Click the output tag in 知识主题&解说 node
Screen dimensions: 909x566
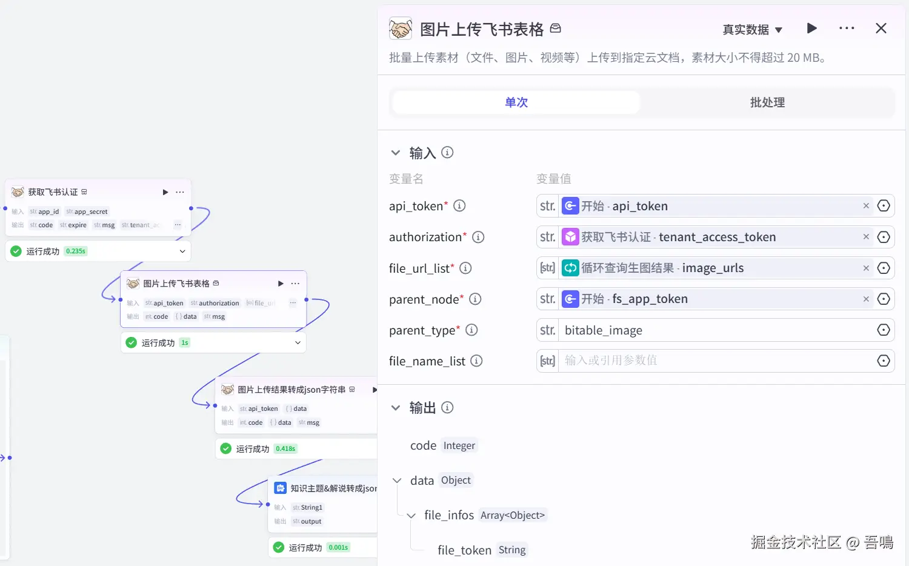tap(307, 521)
